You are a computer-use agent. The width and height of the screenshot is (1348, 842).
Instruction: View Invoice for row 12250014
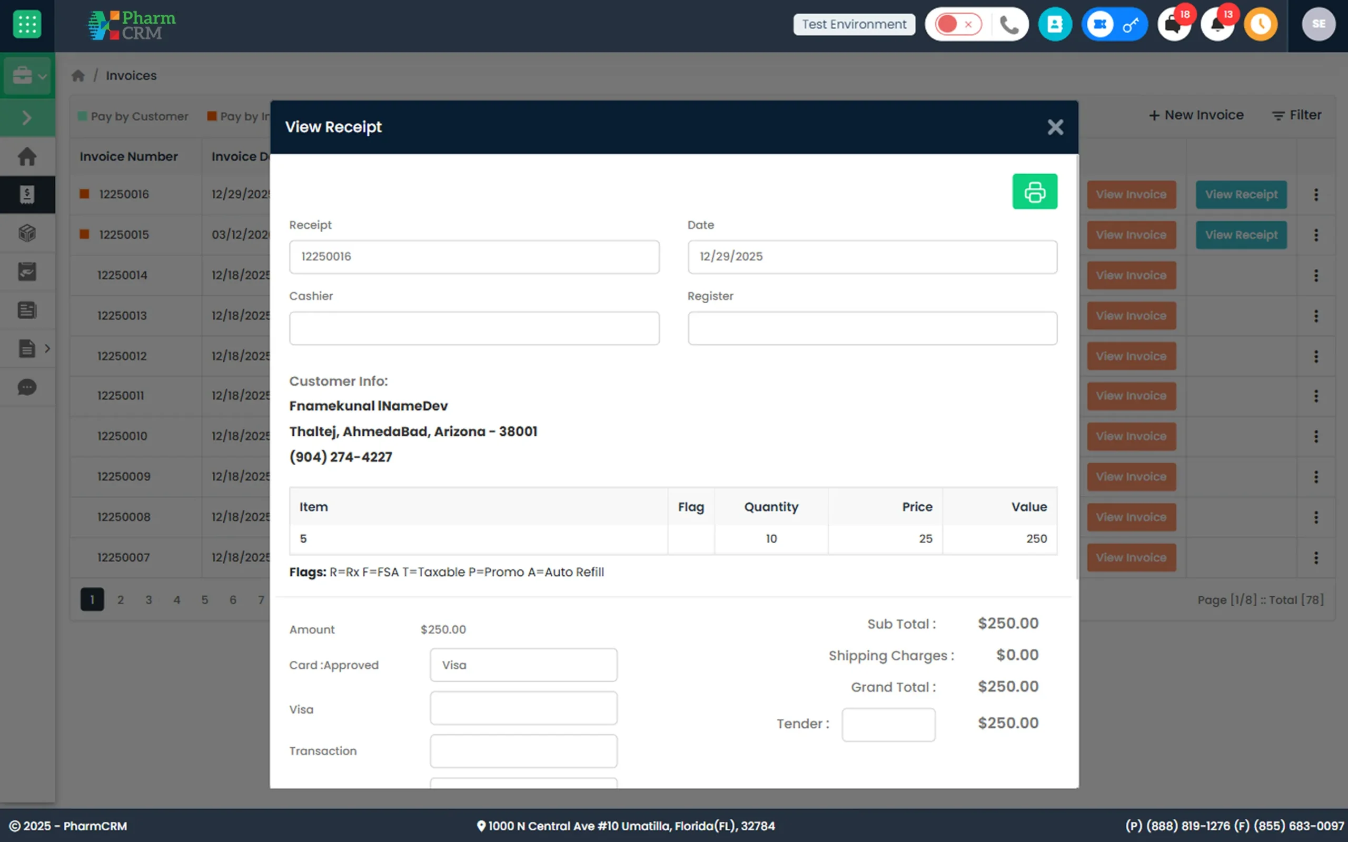[x=1131, y=276]
